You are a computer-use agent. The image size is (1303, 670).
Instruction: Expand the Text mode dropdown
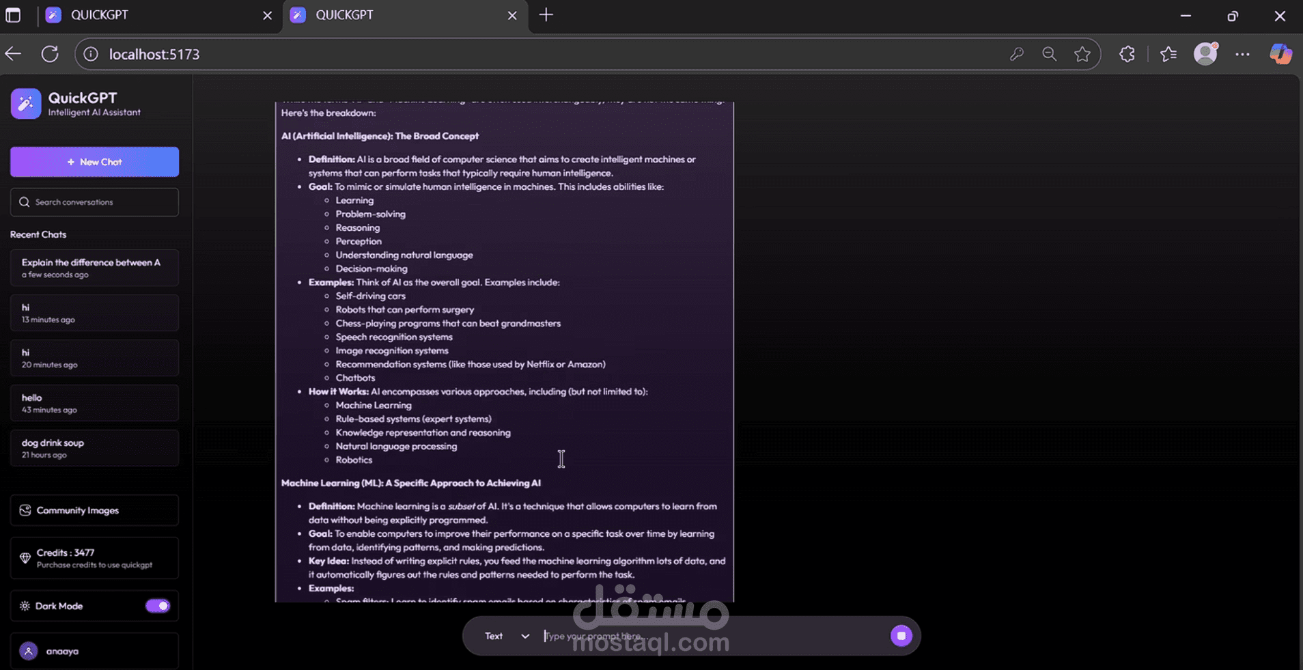coord(507,636)
